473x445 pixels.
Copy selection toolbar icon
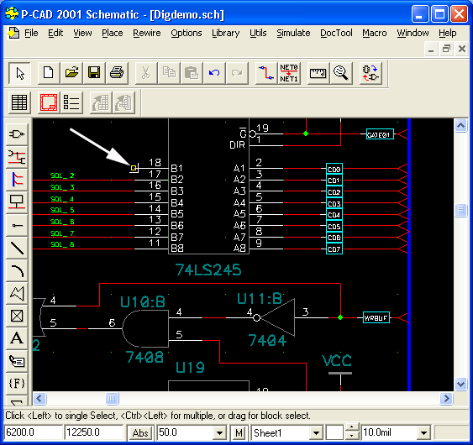pyautogui.click(x=169, y=73)
